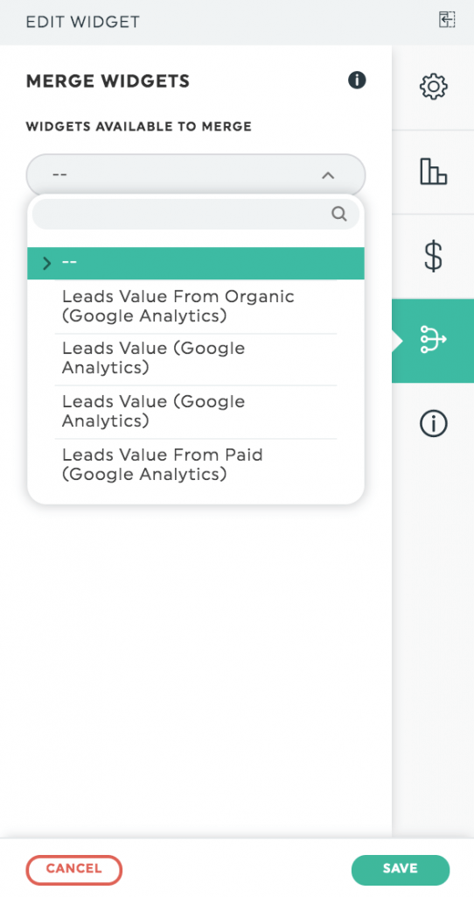Open the gear settings tab
474x897 pixels.
tap(434, 87)
